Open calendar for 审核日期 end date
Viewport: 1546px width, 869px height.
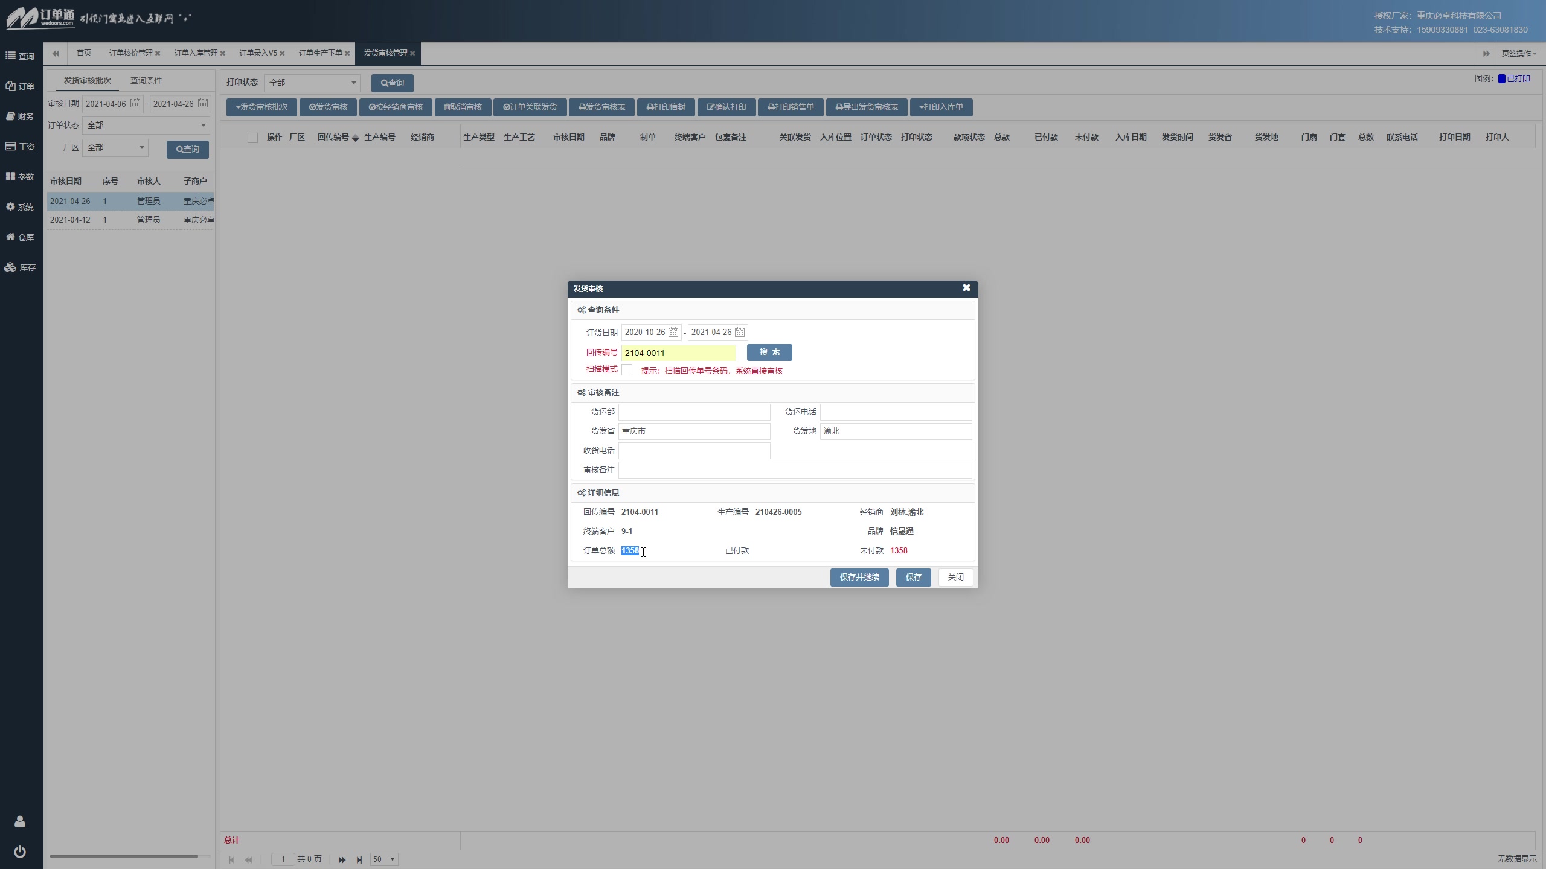tap(203, 103)
